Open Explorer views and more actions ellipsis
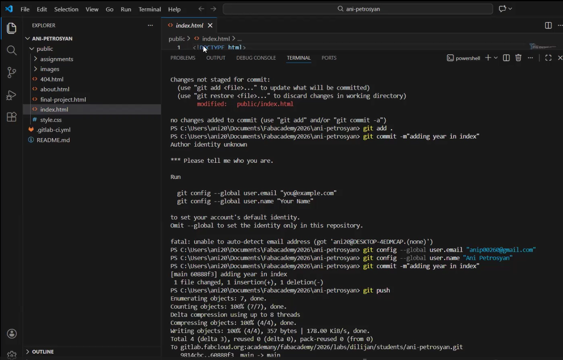 (x=150, y=25)
